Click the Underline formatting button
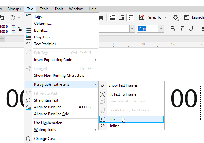This screenshot has height=143, width=204. (x=191, y=29)
